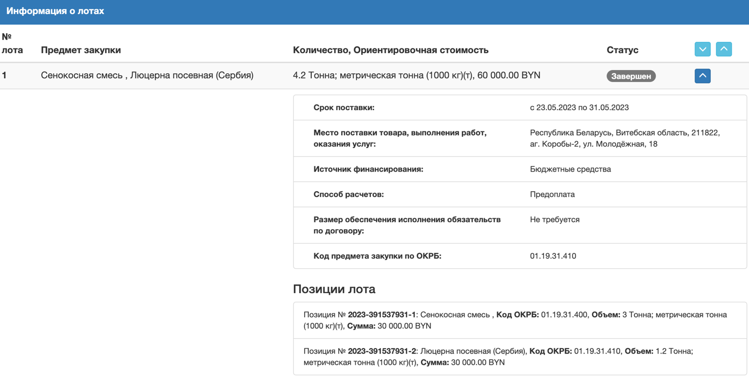Click lot number '1' in the first column
Viewport: 749px width, 392px height.
[x=4, y=75]
